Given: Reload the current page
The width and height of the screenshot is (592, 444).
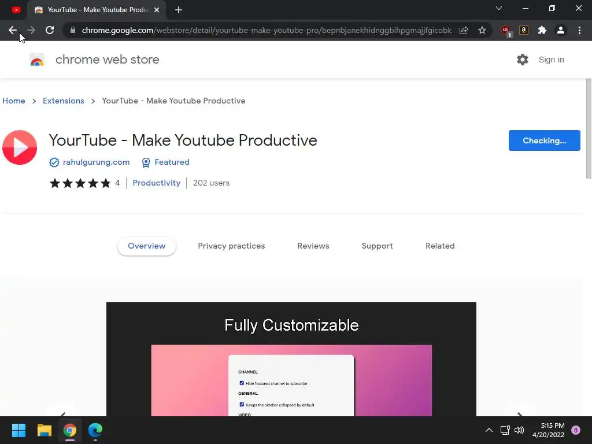Looking at the screenshot, I should tap(50, 30).
